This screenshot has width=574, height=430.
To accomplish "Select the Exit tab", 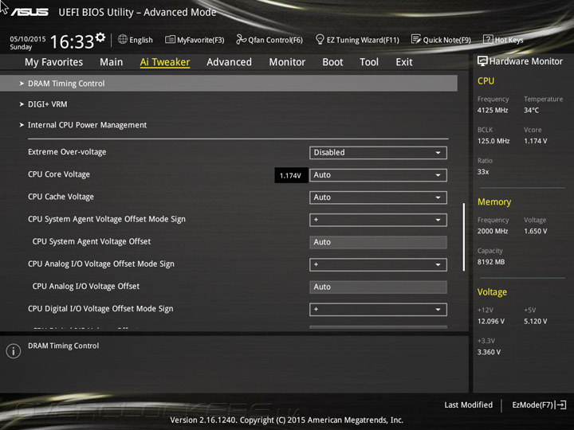I will point(403,62).
